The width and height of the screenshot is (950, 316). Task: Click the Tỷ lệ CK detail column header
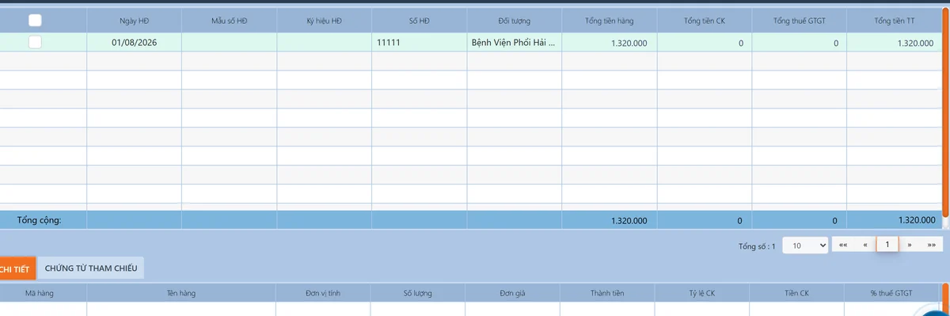701,293
